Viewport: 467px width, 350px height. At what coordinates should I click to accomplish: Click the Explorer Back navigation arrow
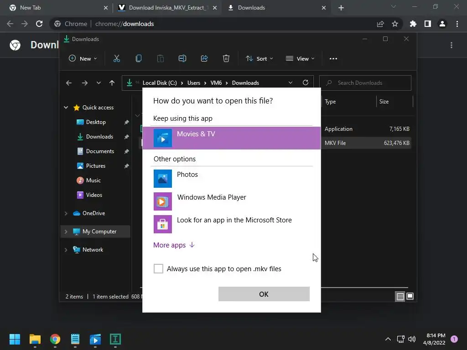tap(69, 83)
